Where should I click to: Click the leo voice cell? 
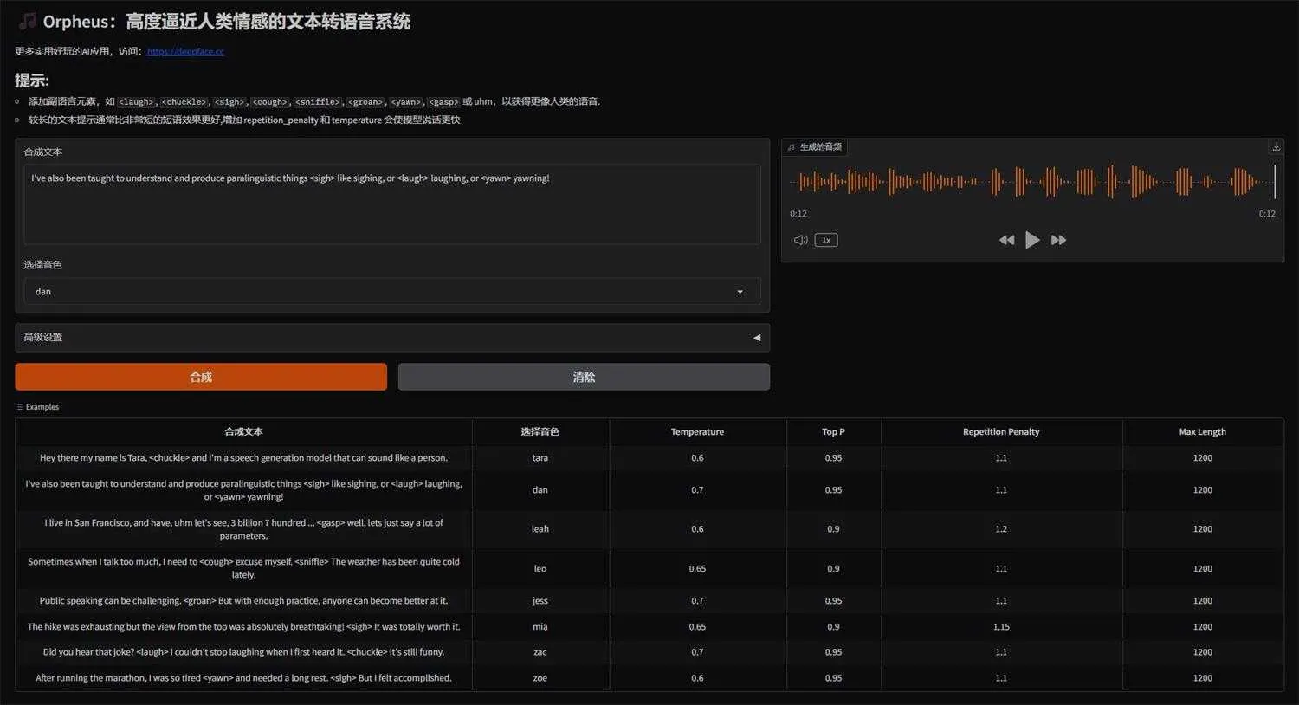tap(540, 568)
